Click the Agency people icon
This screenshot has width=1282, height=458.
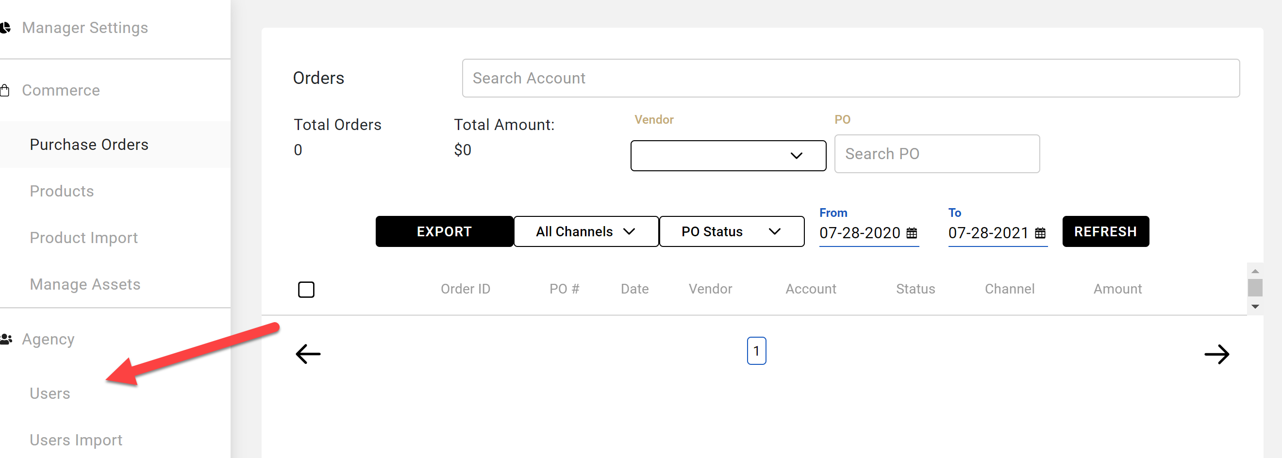click(x=6, y=339)
